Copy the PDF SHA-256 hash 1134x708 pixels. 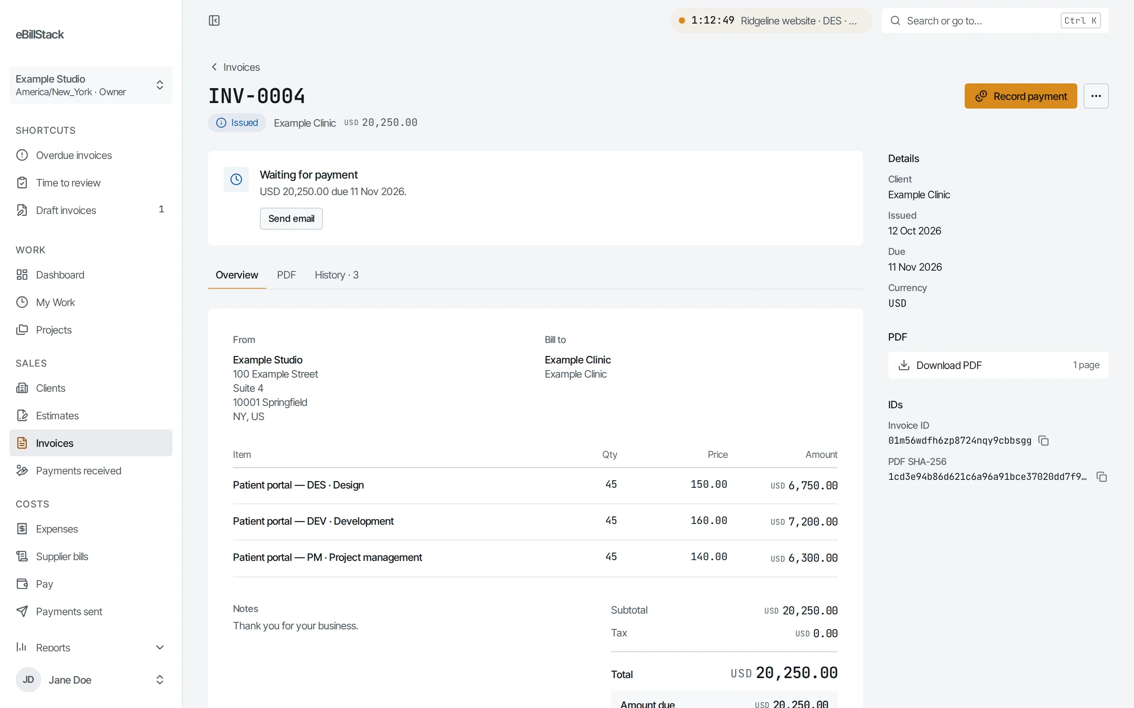point(1102,477)
